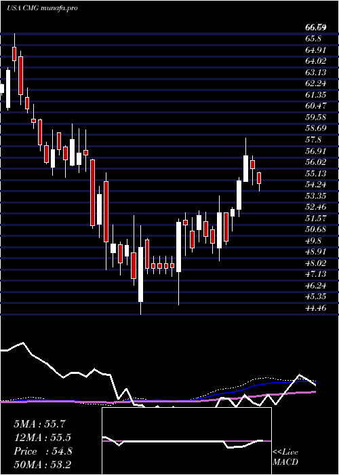Select the 64.91 price axis label
Image resolution: width=339 pixels, height=475 pixels.
click(x=316, y=50)
